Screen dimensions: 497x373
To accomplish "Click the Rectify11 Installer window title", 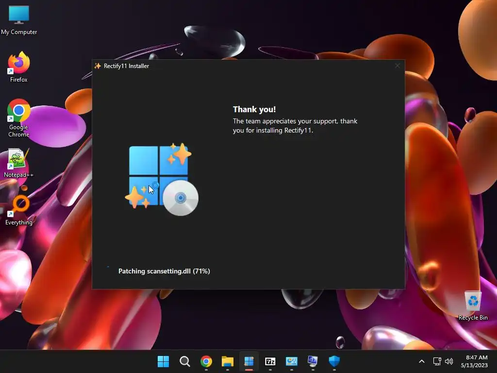I will click(127, 66).
